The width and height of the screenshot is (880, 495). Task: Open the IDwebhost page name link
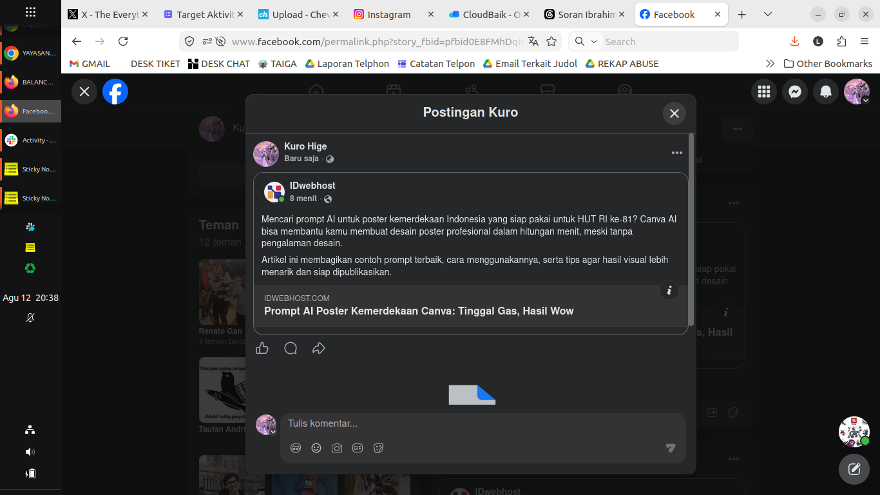click(x=312, y=186)
